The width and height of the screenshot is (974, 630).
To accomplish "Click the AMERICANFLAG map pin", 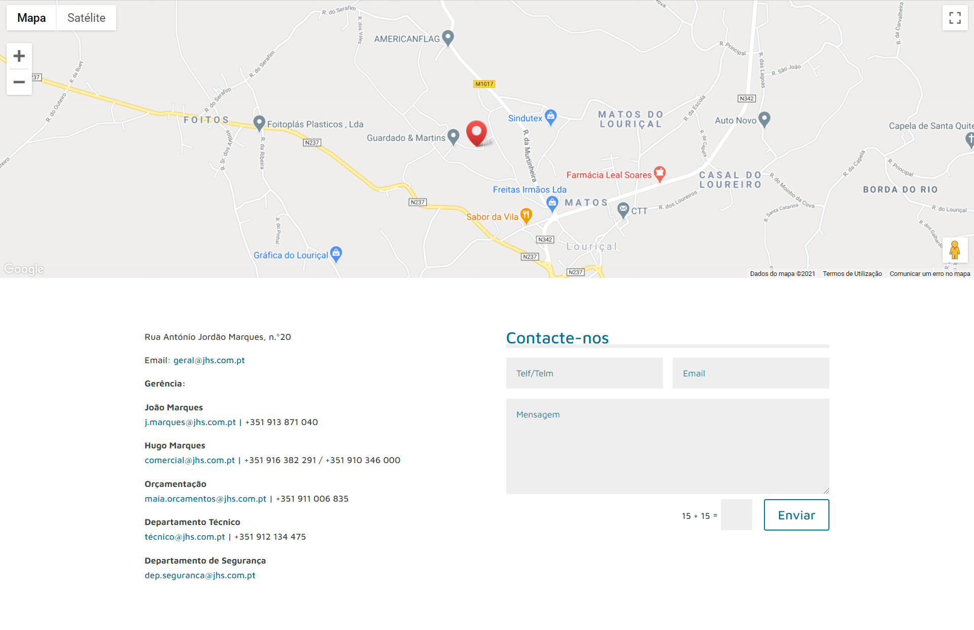I will (447, 38).
